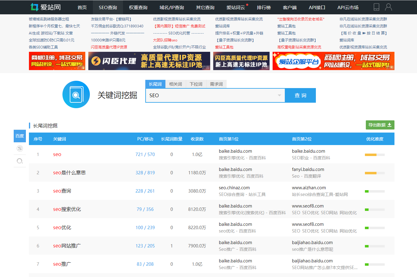
Task: Click 被墙域名跳转服务器出租 ad link
Action: (x=49, y=19)
